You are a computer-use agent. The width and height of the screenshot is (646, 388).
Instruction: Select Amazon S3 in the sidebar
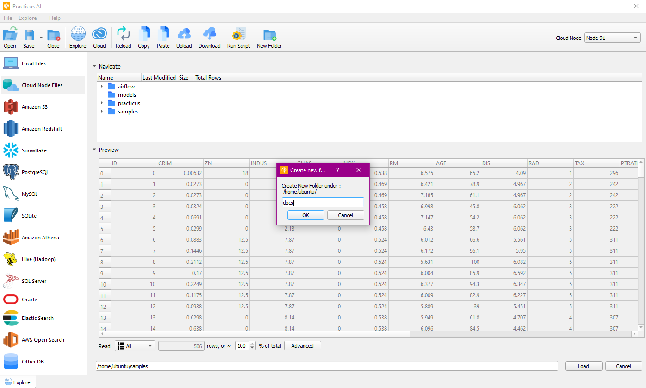pyautogui.click(x=34, y=107)
